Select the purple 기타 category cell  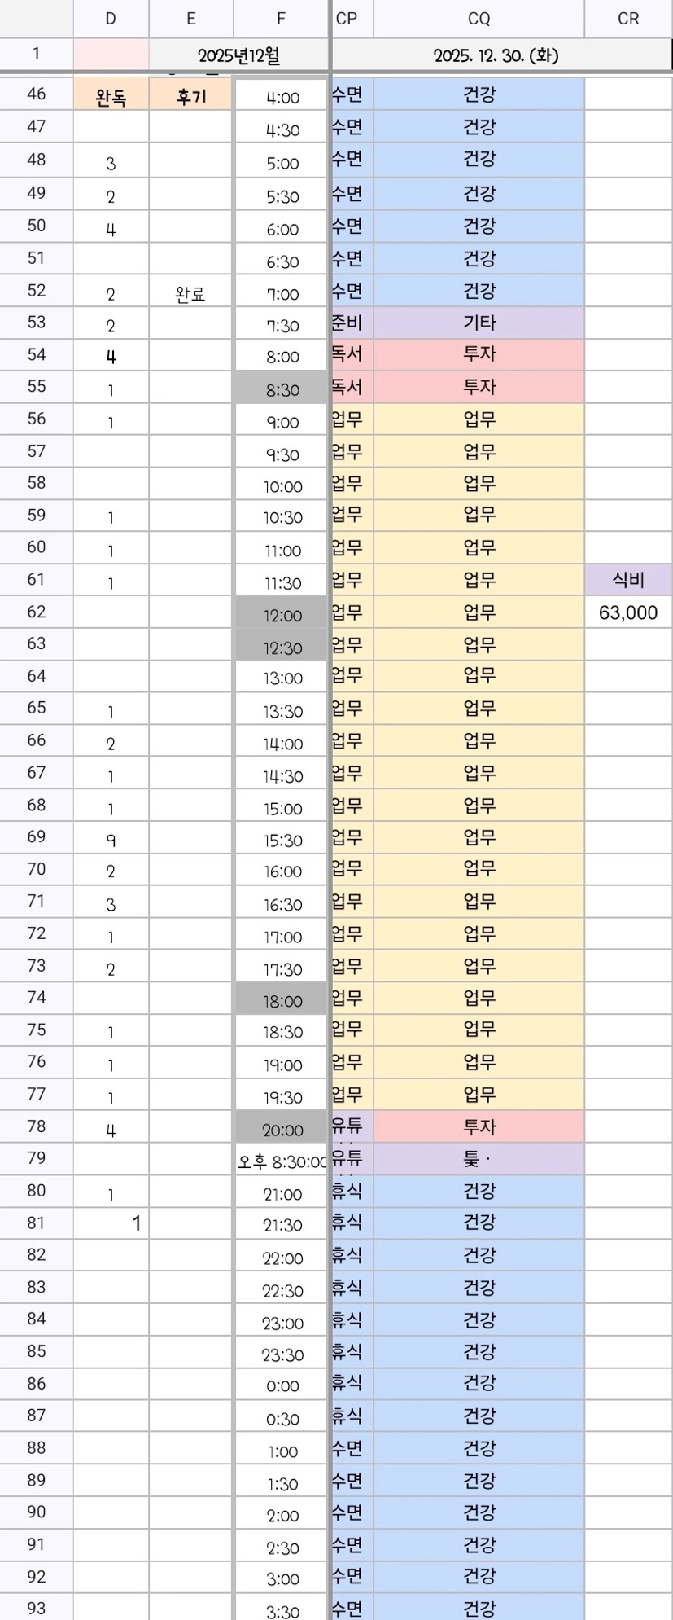click(x=479, y=323)
